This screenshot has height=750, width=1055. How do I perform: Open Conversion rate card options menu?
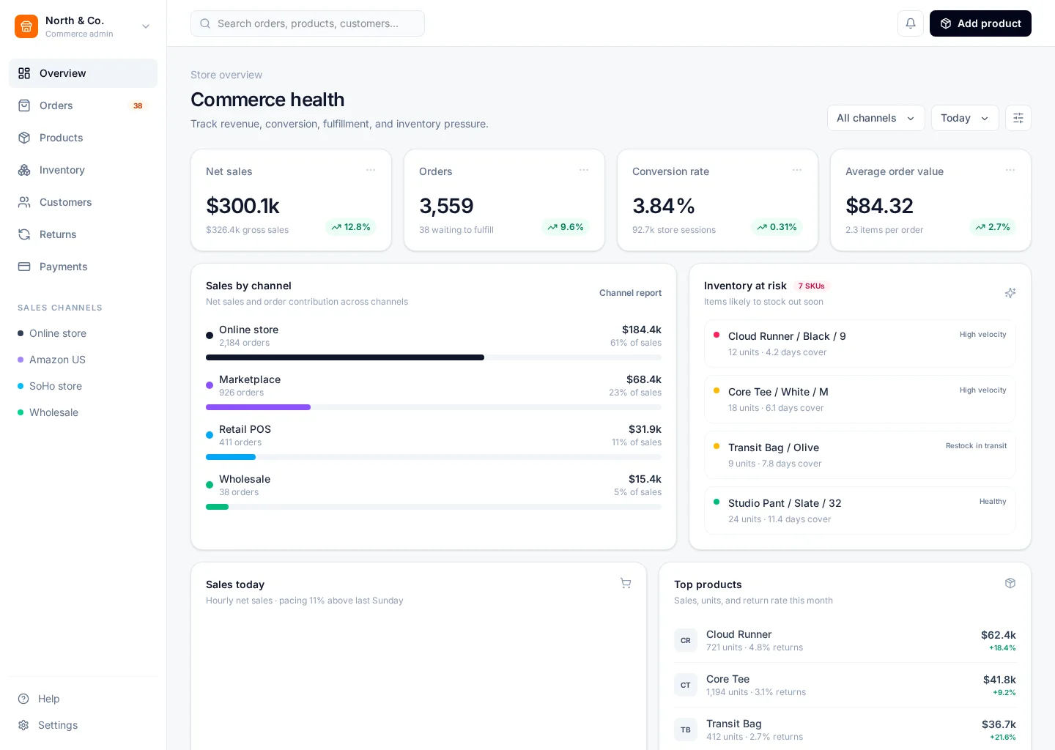point(797,170)
